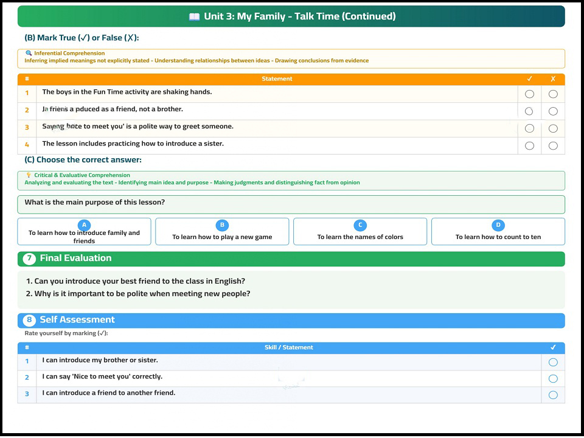Screen dimensions: 584x438
Task: Tick 'I can introduce a friend to another friend'
Action: coord(553,395)
